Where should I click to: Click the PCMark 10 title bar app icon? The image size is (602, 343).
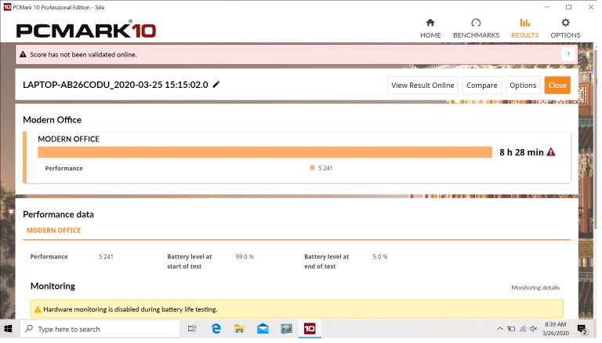[7, 7]
